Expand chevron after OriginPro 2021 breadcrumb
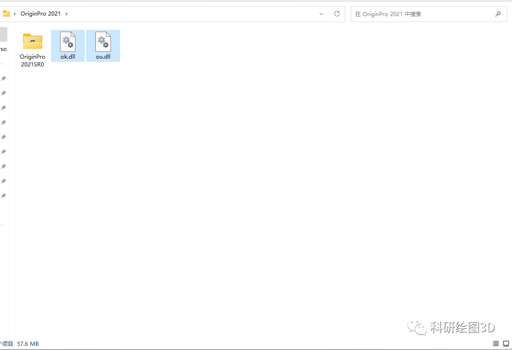Screen dimensions: 512x350 (67, 14)
